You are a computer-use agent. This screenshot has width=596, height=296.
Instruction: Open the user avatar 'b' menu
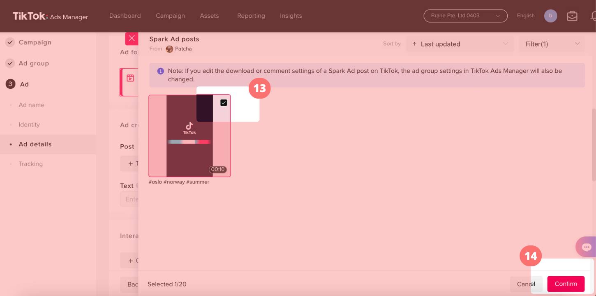coord(550,16)
